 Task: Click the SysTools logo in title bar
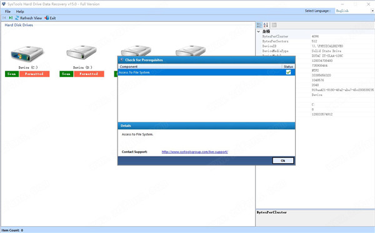pyautogui.click(x=4, y=4)
